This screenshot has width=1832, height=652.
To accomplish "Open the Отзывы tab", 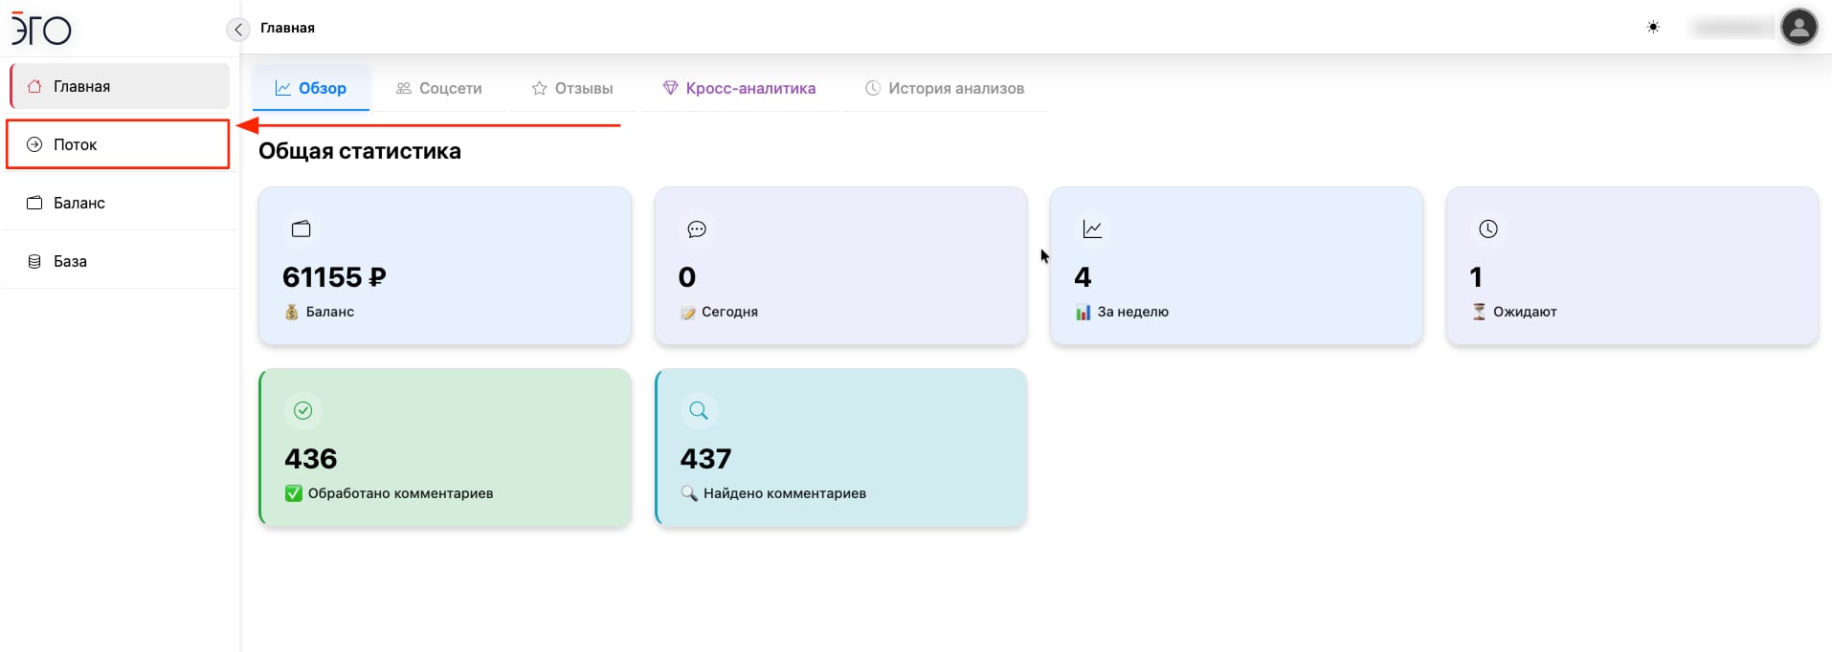I will [x=572, y=89].
